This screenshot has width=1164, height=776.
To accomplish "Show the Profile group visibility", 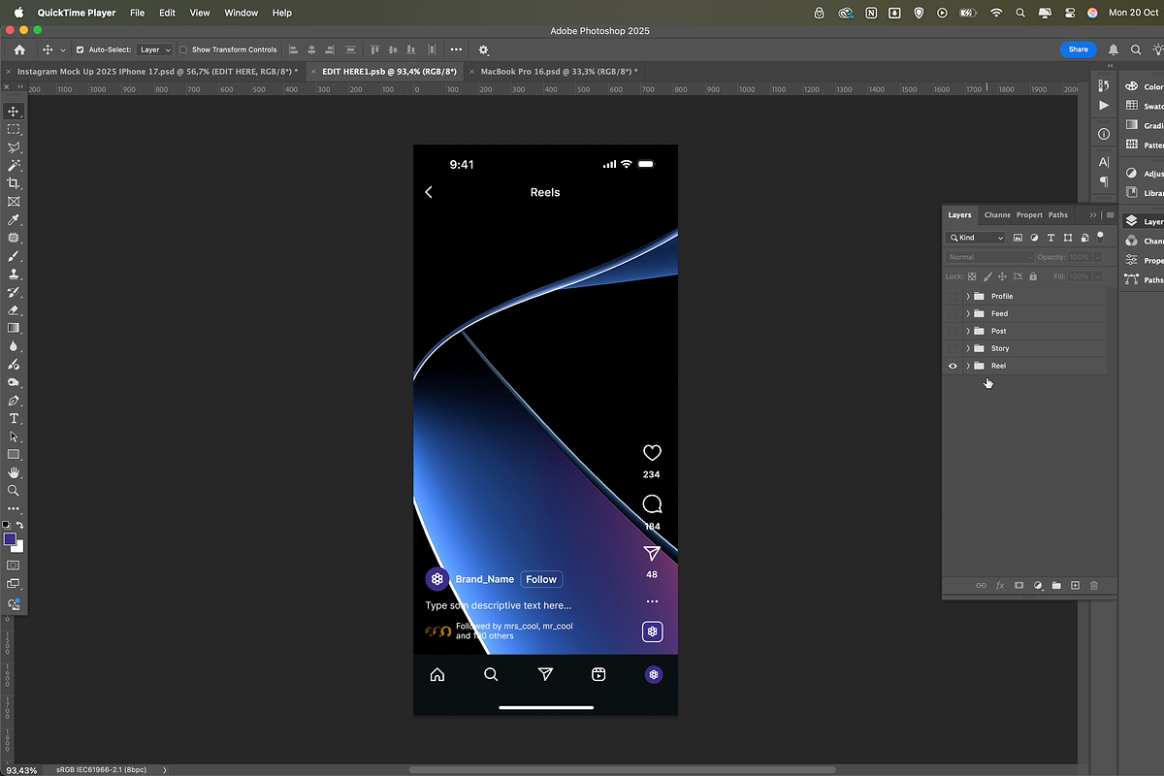I will click(x=953, y=296).
